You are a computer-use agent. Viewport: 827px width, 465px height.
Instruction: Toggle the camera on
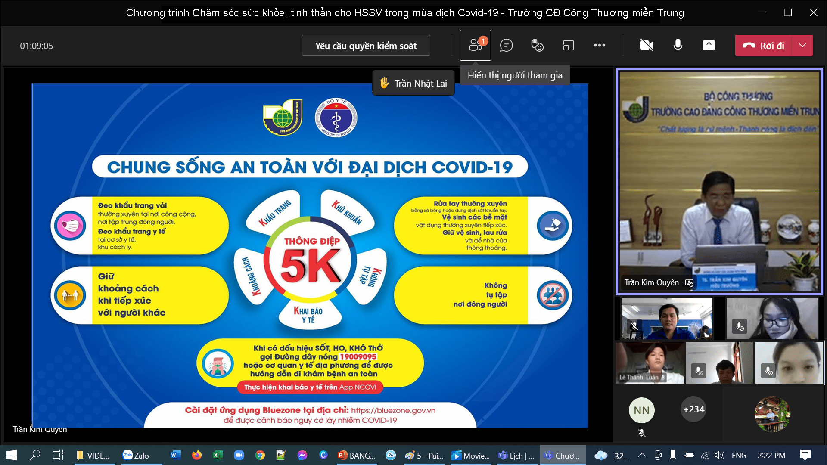click(647, 45)
